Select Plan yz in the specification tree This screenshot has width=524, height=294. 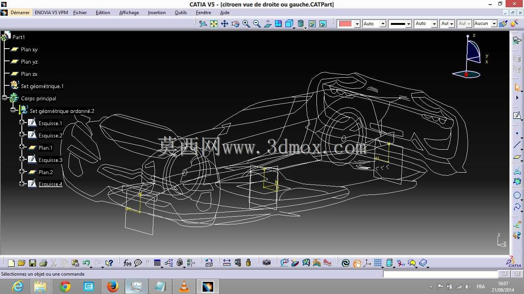point(29,62)
